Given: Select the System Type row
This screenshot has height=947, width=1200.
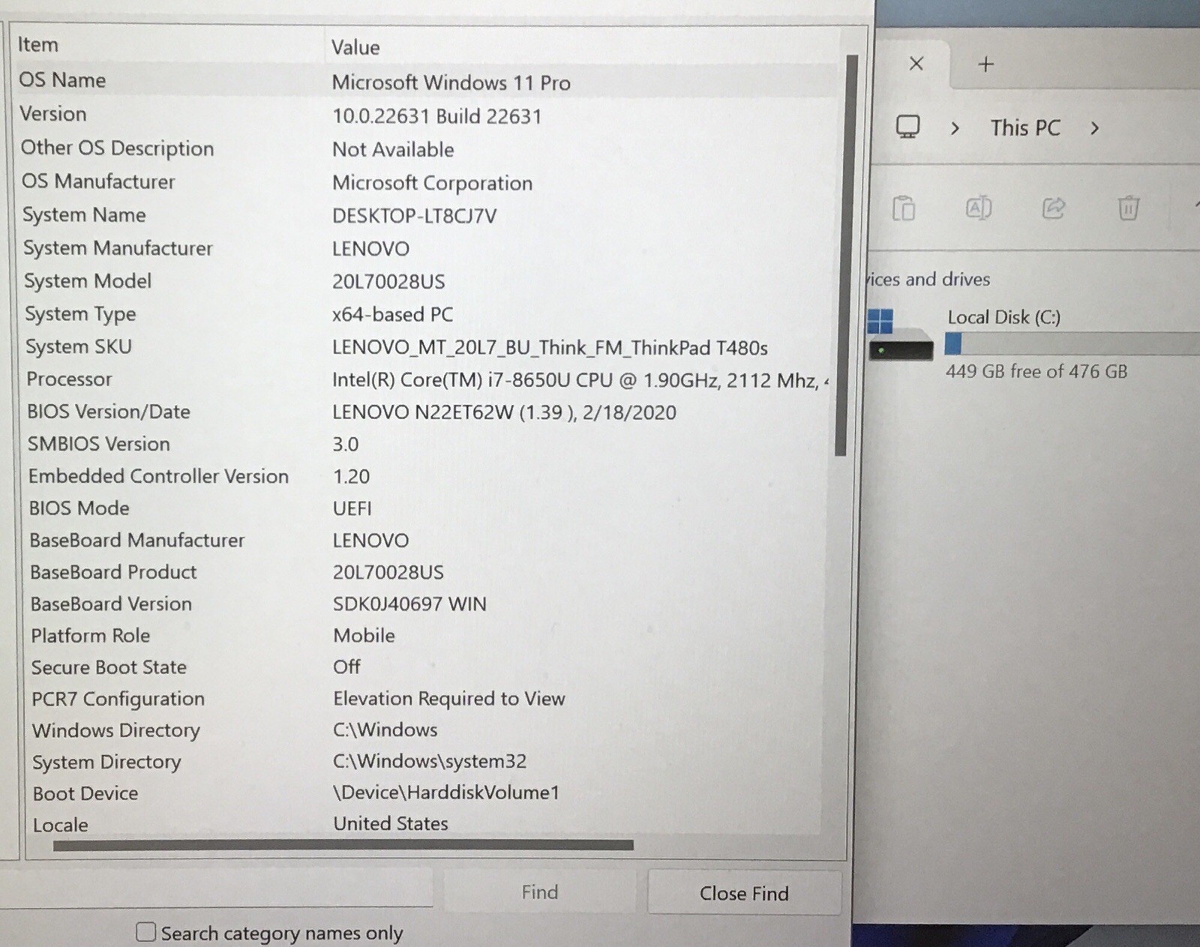Looking at the screenshot, I should (424, 314).
